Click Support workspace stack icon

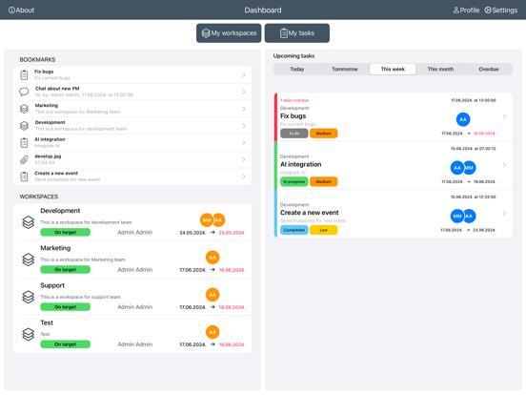[29, 297]
